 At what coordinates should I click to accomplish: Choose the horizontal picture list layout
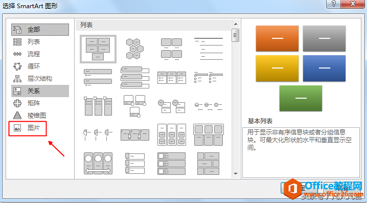point(209,134)
